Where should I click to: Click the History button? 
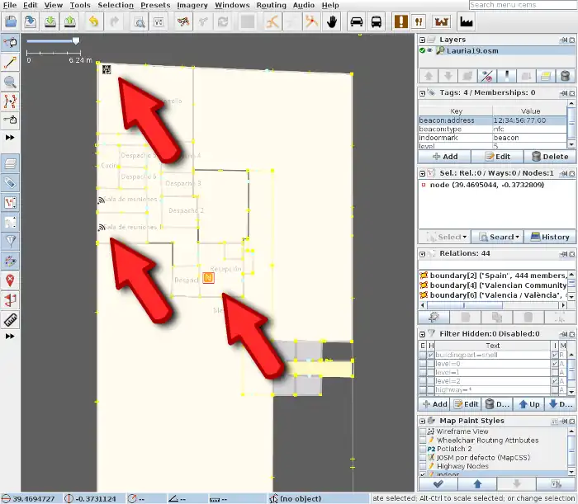549,237
